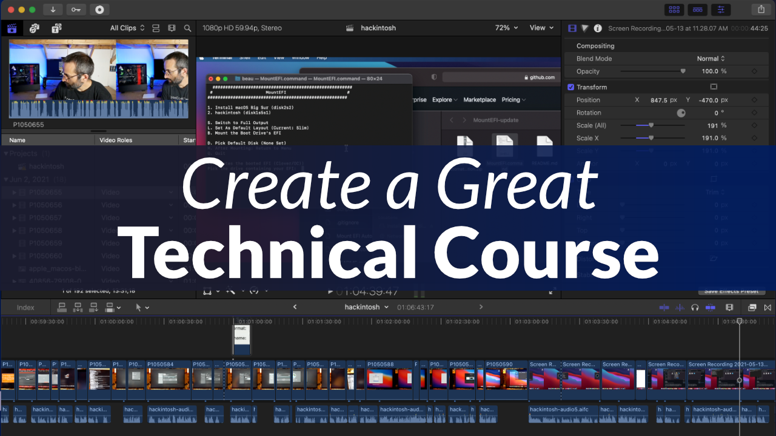Click the Keyword Editor key icon
This screenshot has width=776, height=436.
click(x=76, y=10)
